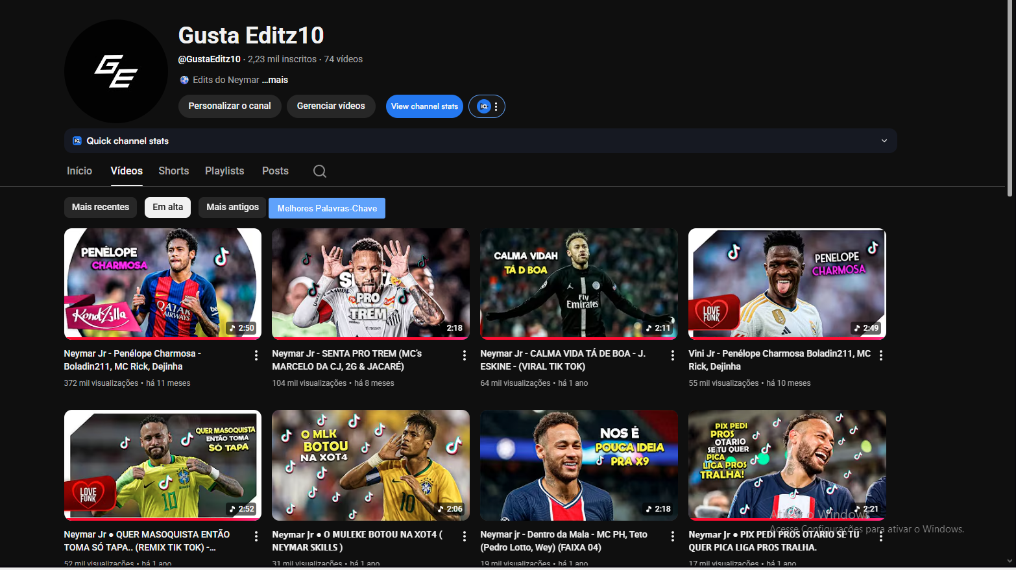Expand the Quick channel stats panel
Screen dimensions: 1016x570
point(884,141)
